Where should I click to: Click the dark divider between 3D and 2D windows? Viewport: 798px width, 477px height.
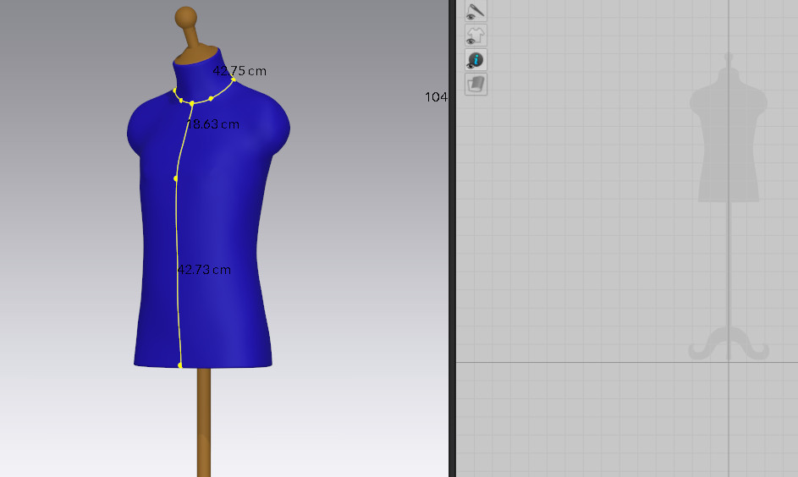(452, 254)
